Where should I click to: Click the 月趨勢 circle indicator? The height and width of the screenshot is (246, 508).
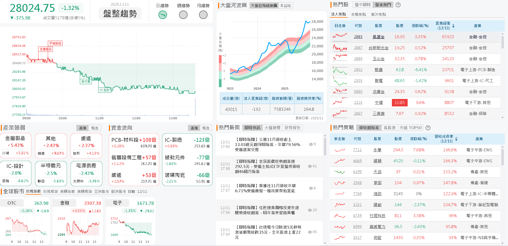(x=203, y=14)
